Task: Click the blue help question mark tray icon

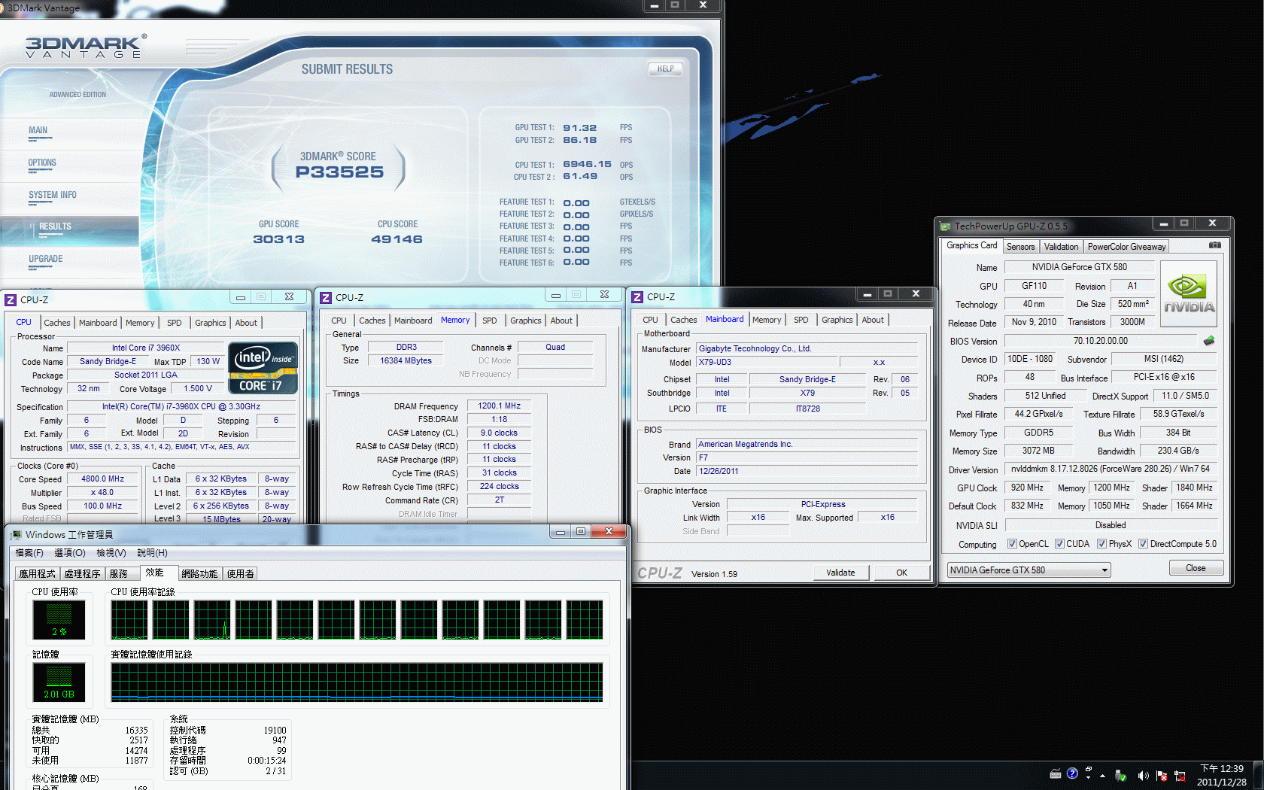Action: 1072,773
